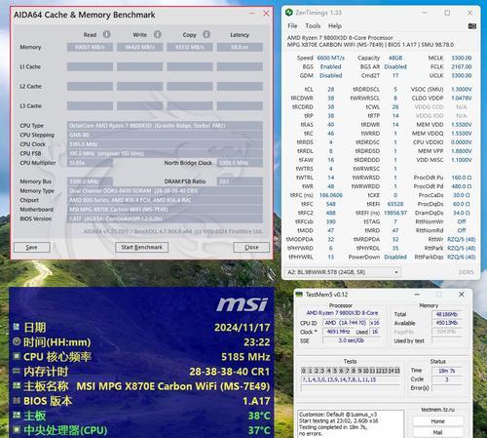The height and width of the screenshot is (438, 487).
Task: Click the TestMem5 Time 18m 7s field
Action: tap(447, 371)
